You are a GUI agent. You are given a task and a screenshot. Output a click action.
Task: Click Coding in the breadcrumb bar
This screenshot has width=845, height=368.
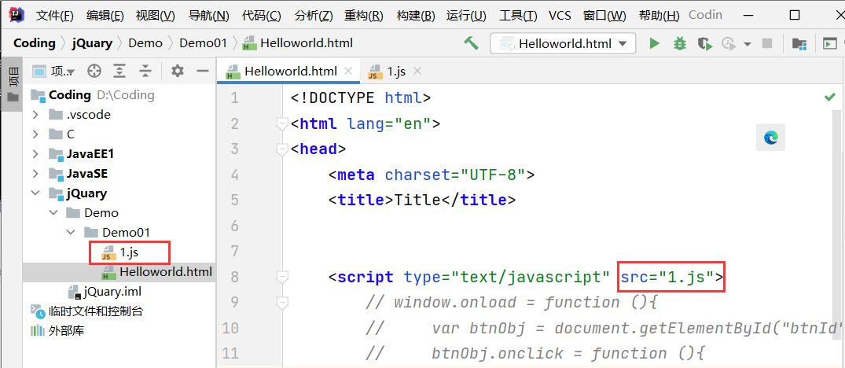point(35,43)
